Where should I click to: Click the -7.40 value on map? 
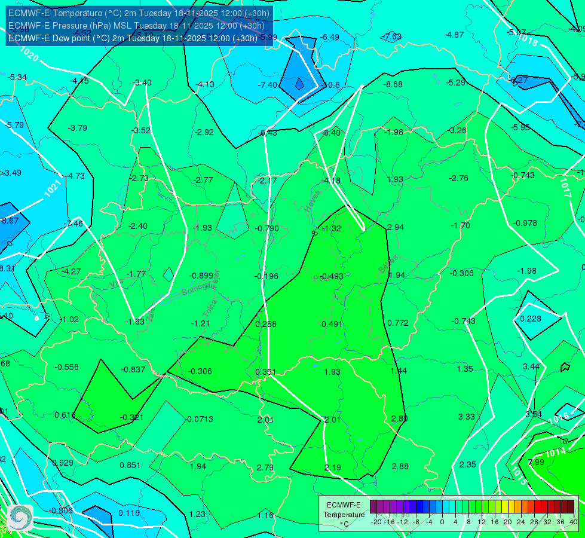click(x=268, y=85)
